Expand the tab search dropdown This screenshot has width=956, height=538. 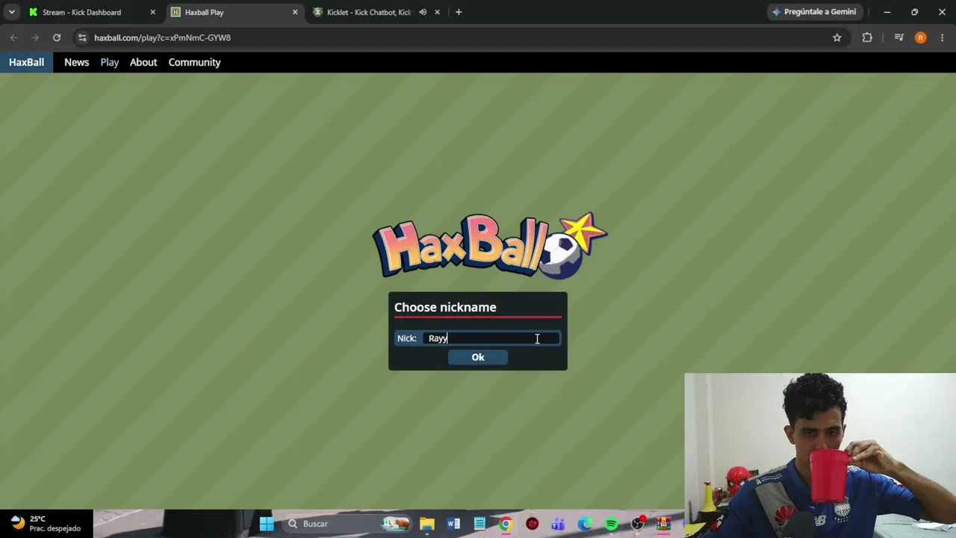[x=11, y=12]
